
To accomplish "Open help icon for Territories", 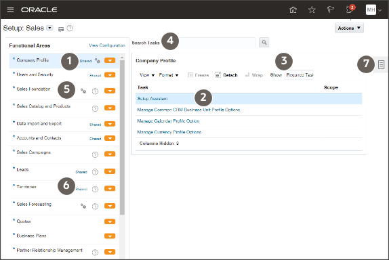I will (95, 189).
